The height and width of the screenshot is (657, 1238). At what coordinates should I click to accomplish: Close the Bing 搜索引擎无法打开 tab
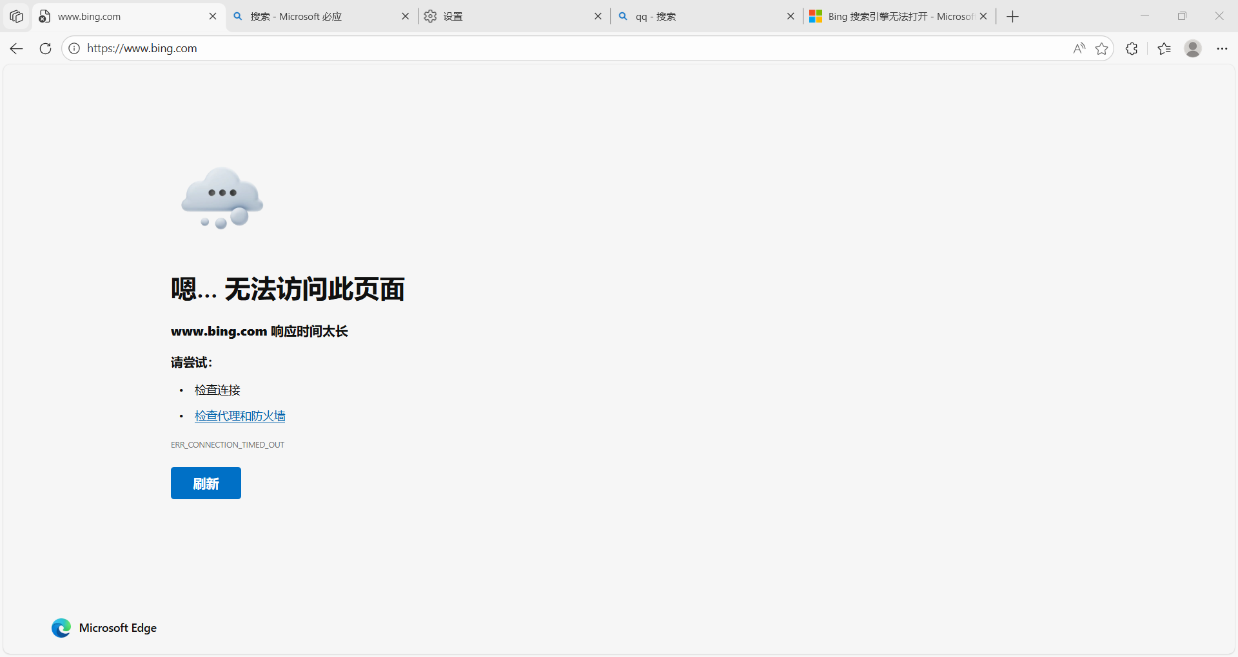click(x=983, y=17)
